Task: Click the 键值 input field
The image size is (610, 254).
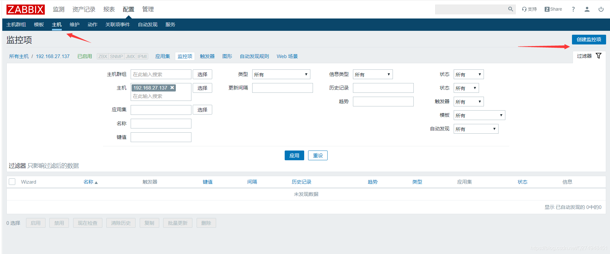Action: click(161, 137)
